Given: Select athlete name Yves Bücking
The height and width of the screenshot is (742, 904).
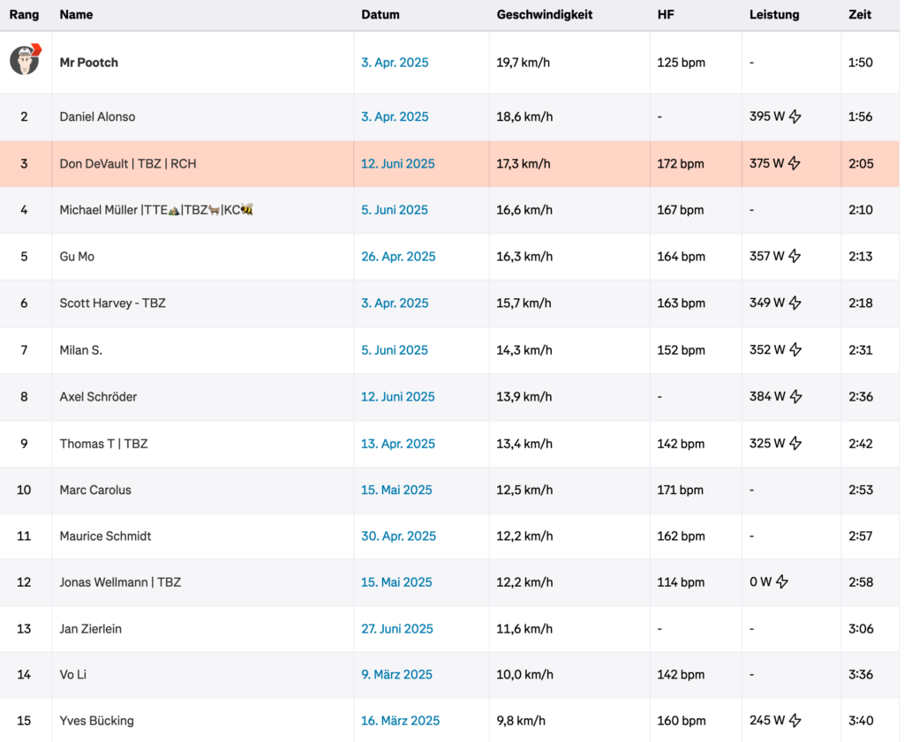Looking at the screenshot, I should pos(96,720).
